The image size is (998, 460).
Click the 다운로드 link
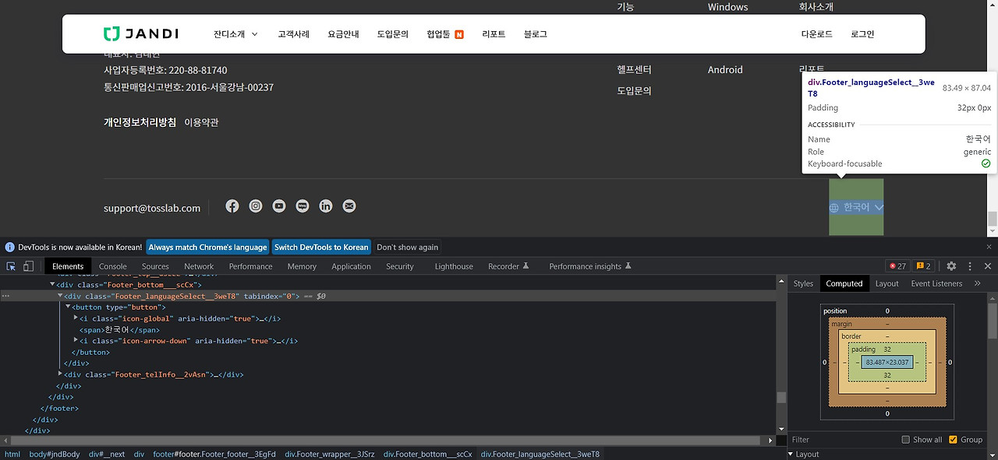tap(816, 34)
